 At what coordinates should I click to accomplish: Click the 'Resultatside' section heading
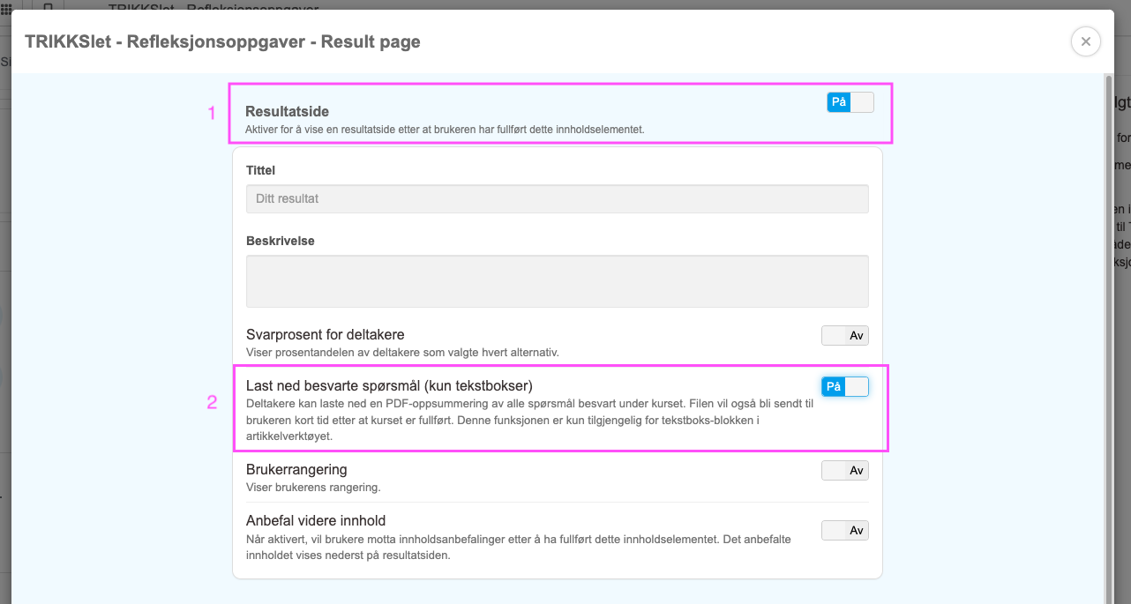point(287,112)
